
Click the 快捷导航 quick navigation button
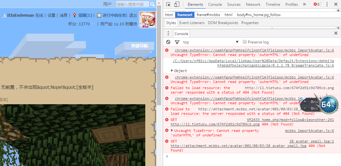pos(139,46)
